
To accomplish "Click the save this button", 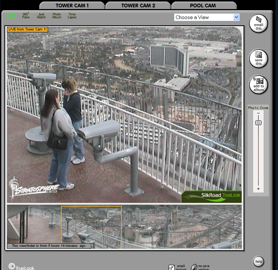I will [259, 59].
